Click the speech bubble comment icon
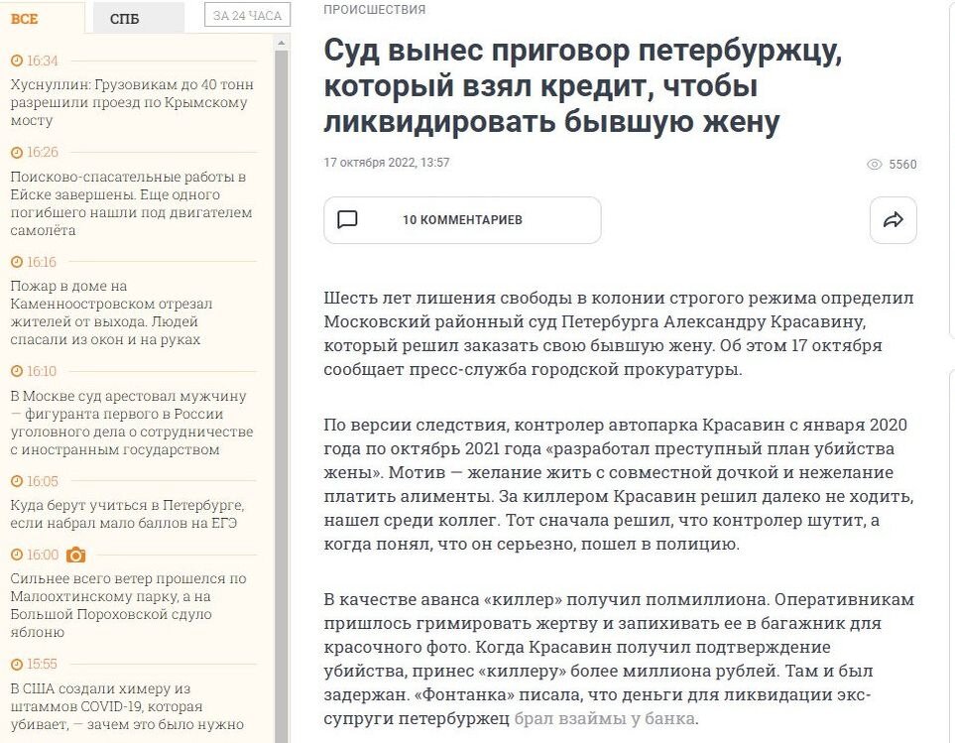 [347, 219]
